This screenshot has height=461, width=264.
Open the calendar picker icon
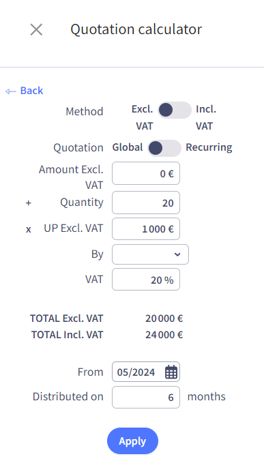coord(171,372)
